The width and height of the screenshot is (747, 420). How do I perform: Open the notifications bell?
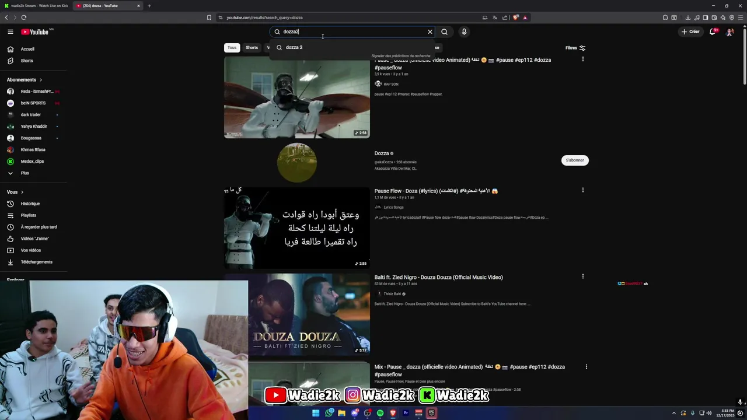pyautogui.click(x=713, y=32)
